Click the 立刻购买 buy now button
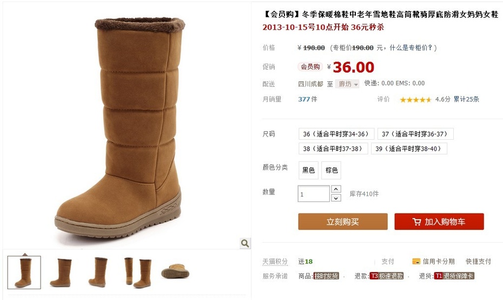Viewport: 503px width, 300px height. pos(342,222)
